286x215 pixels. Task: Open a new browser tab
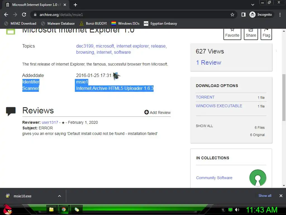coord(75,5)
